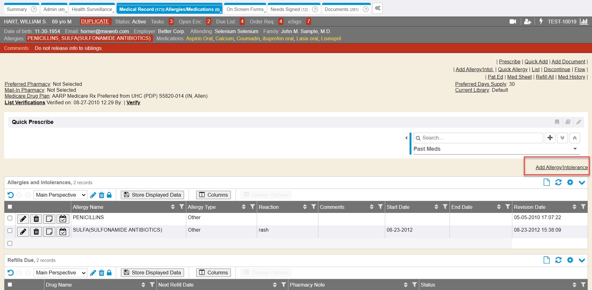Expand the Past Meds dropdown
The image size is (592, 290).
point(575,149)
